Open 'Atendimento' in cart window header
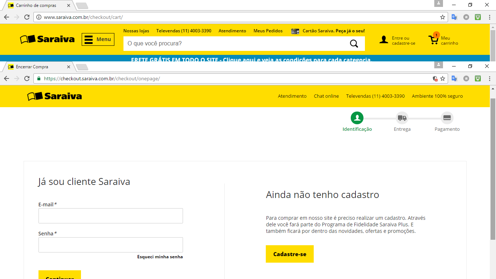 [x=232, y=31]
